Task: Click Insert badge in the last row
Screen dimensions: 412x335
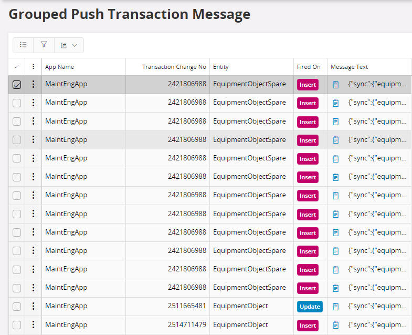Action: [x=308, y=326]
